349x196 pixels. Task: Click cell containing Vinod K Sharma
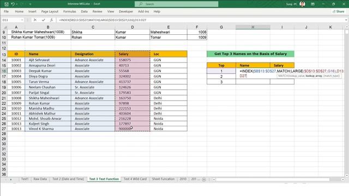pyautogui.click(x=48, y=128)
